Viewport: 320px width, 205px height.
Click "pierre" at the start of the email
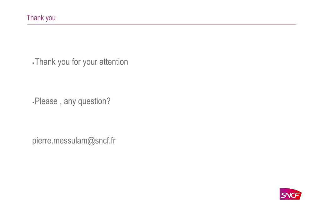tap(42, 141)
